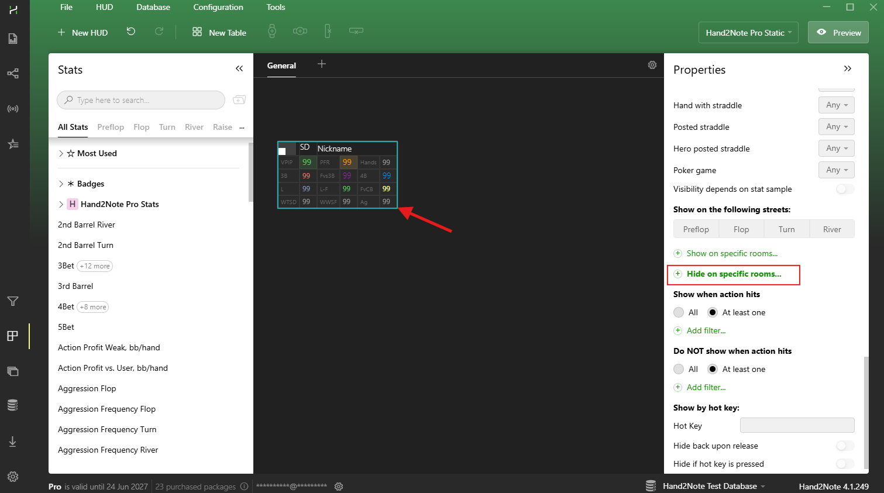Select At least one under Show when action hits
The image size is (884, 493).
pos(713,312)
